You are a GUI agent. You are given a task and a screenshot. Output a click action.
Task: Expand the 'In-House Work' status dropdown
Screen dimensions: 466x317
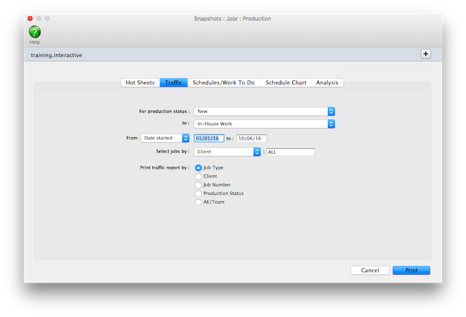coord(264,124)
